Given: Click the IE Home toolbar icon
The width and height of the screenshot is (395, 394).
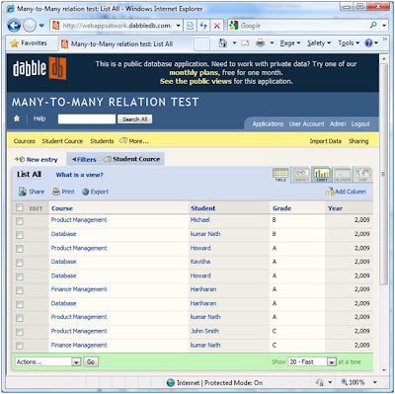Looking at the screenshot, I should click(223, 43).
